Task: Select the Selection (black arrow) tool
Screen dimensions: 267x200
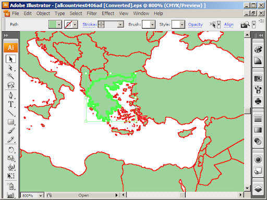Action: [x=11, y=59]
